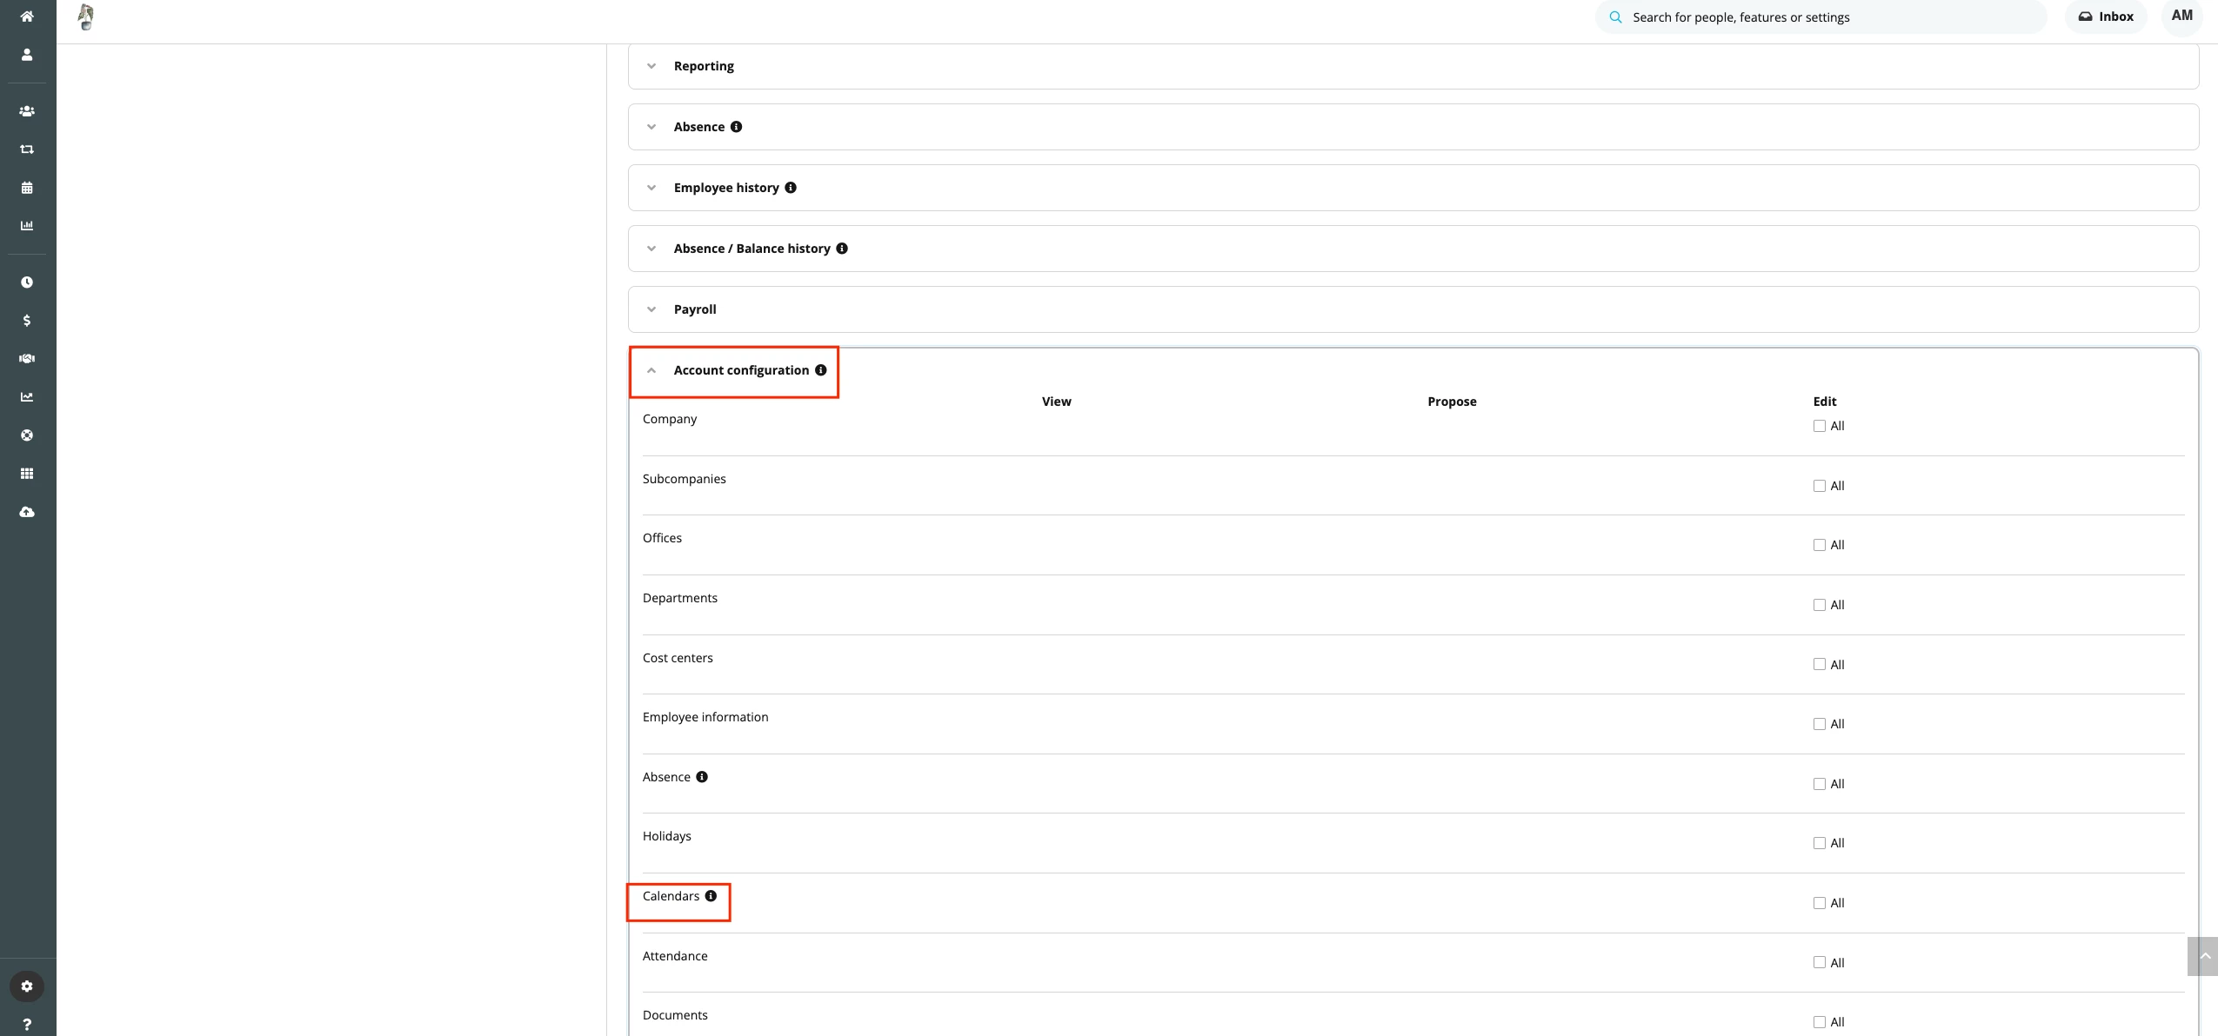This screenshot has width=2218, height=1036.
Task: Tick the Edit All checkbox for Cost centers
Action: (x=1819, y=665)
